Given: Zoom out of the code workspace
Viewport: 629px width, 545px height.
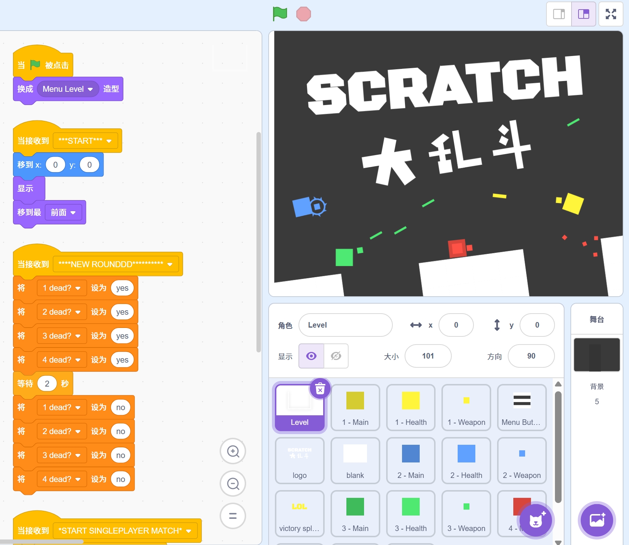Looking at the screenshot, I should [x=233, y=483].
